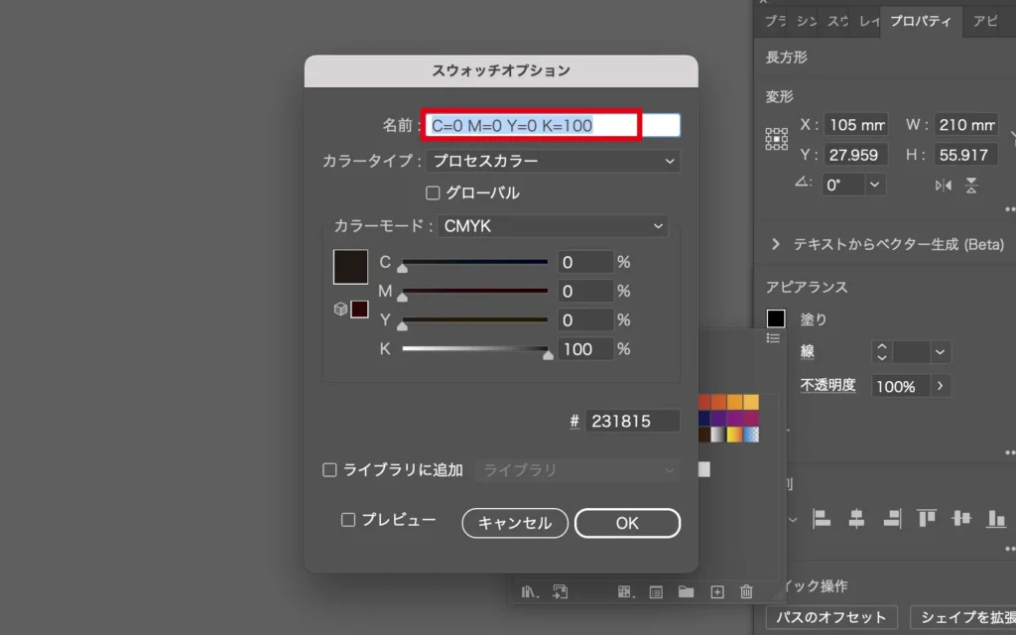Click the OK button

627,523
